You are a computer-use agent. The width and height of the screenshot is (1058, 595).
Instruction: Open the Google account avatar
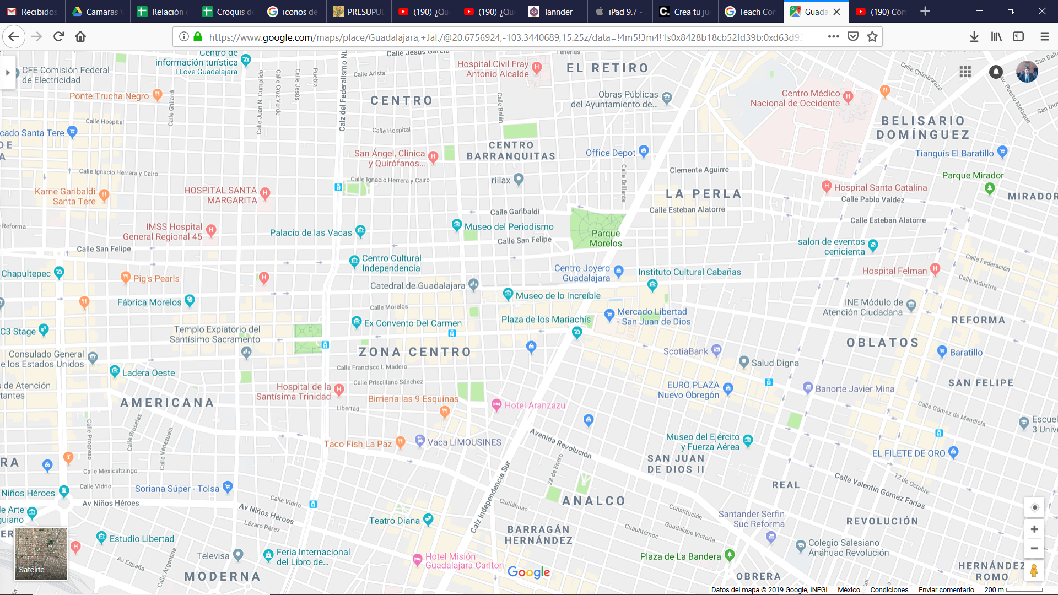click(x=1027, y=72)
